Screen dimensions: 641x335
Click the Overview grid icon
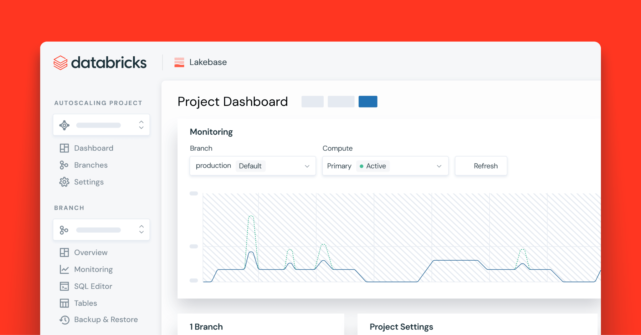pyautogui.click(x=64, y=252)
